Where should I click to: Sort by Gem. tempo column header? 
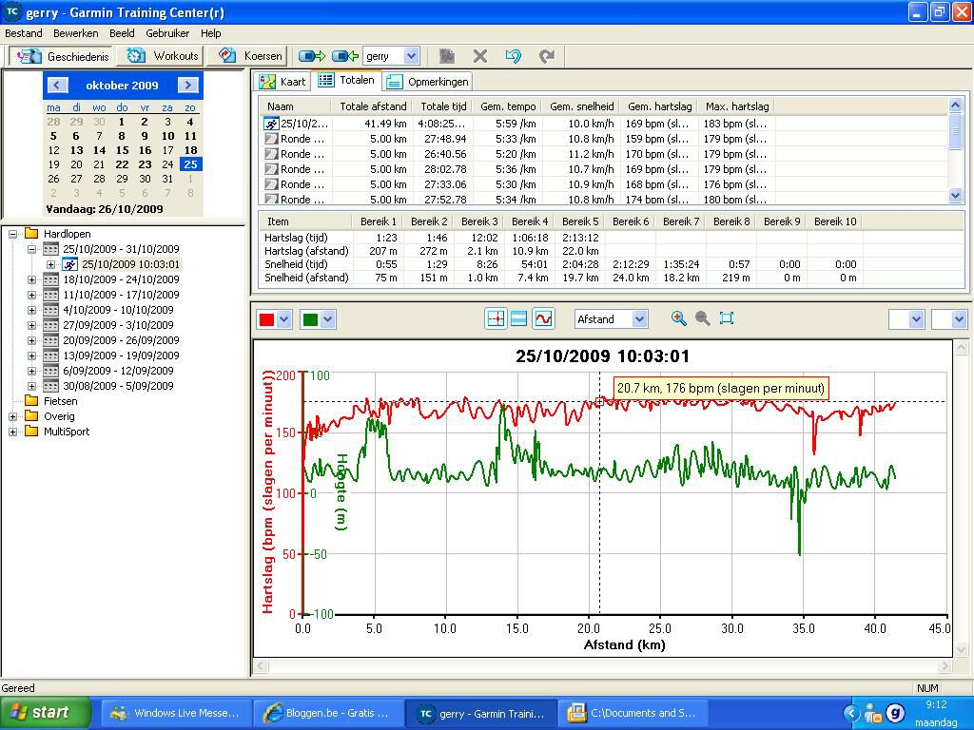coord(508,106)
